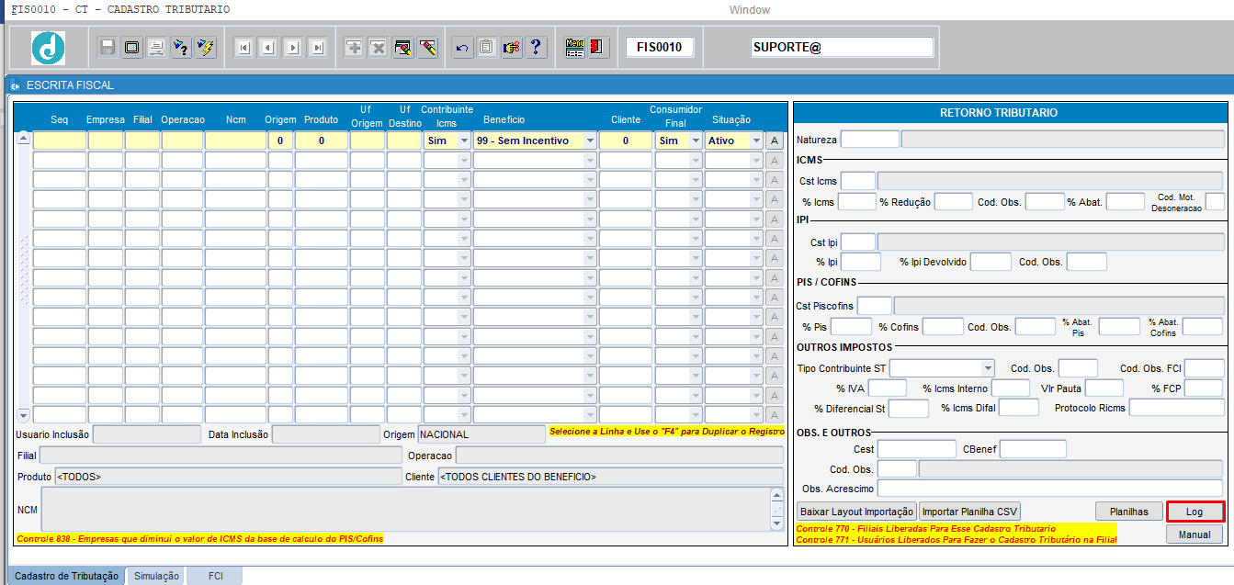Click into the Obs. Acrescimo field
Screen dimensions: 1234x585
click(1050, 489)
